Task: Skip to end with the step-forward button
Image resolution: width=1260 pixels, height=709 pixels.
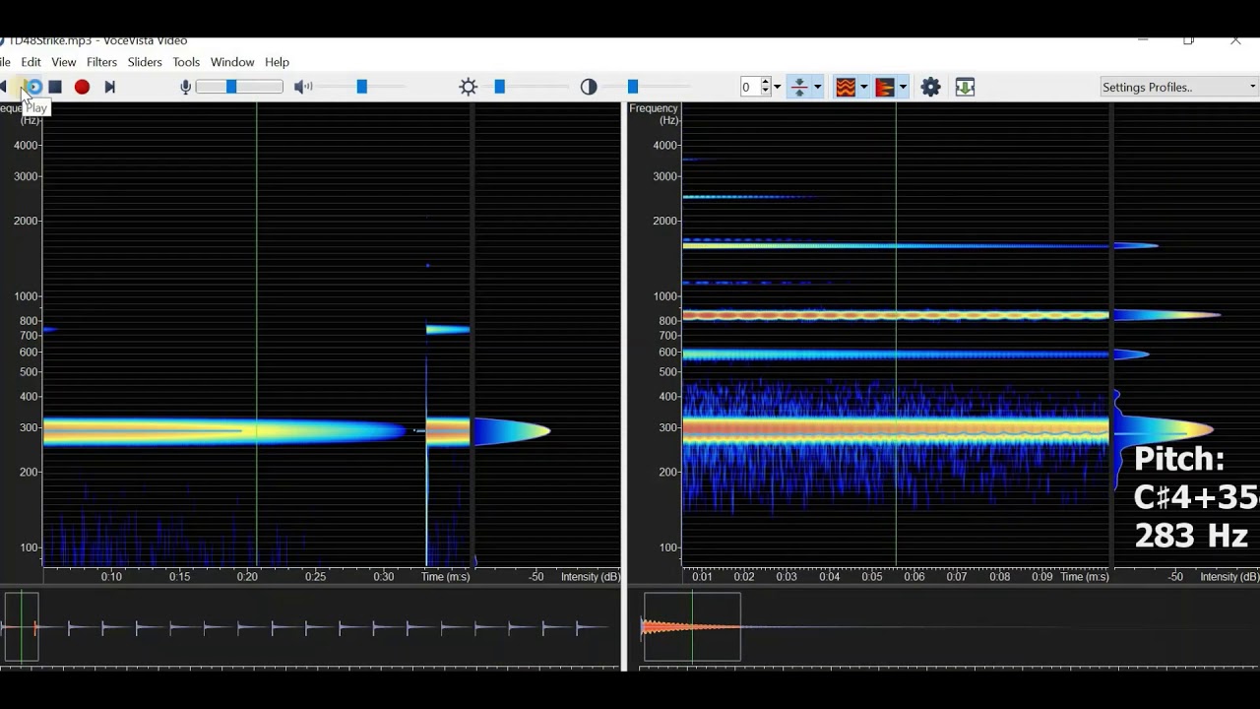Action: point(109,87)
